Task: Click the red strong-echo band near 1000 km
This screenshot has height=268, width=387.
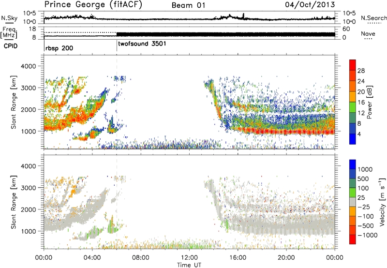Action: coord(286,131)
